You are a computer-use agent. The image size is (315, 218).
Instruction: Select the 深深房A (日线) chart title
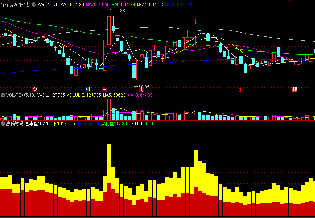(x=15, y=5)
